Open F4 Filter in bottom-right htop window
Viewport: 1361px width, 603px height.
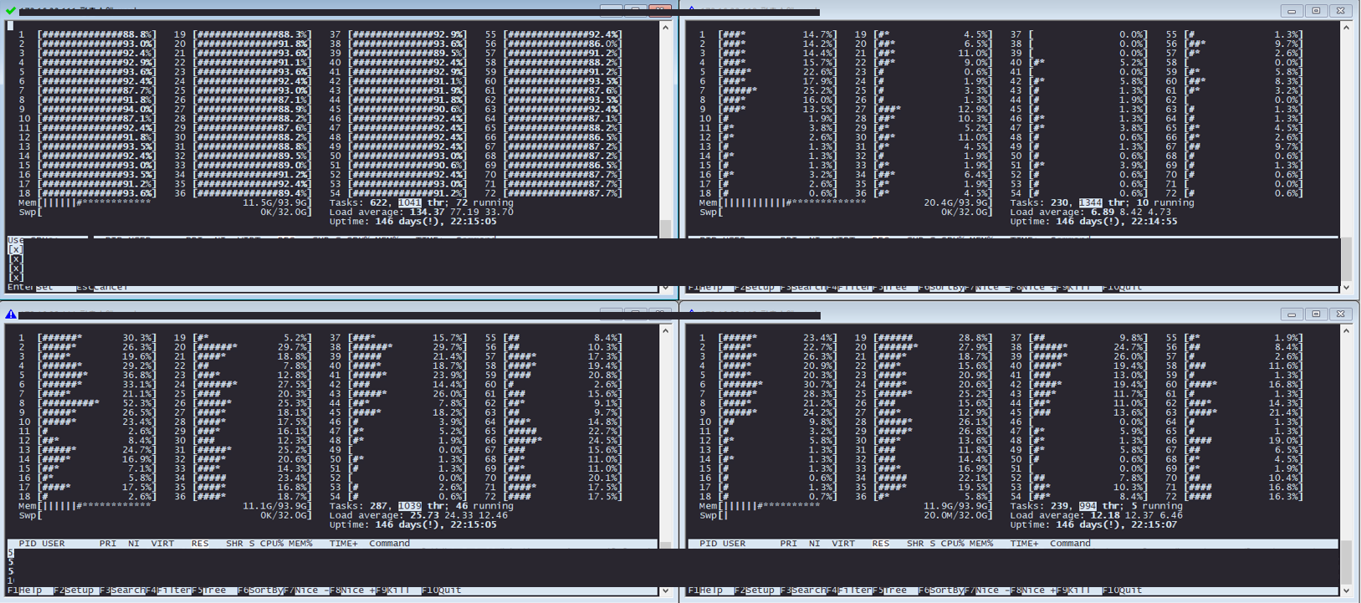850,590
